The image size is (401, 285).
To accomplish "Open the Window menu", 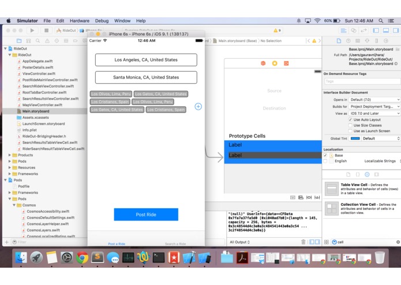I will pos(122,21).
